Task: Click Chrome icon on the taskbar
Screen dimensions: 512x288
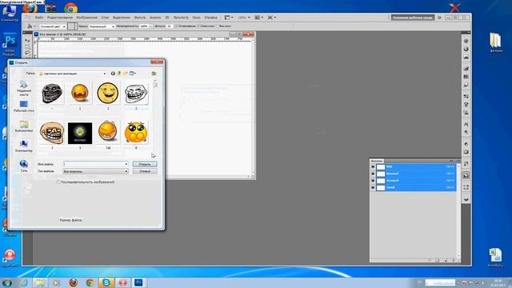Action: pyautogui.click(x=90, y=282)
